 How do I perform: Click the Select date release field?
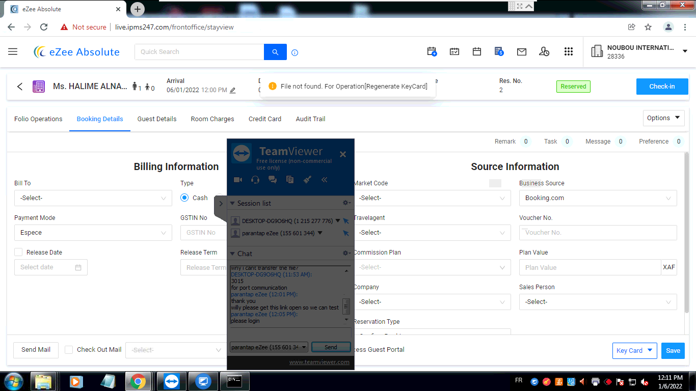pyautogui.click(x=51, y=267)
